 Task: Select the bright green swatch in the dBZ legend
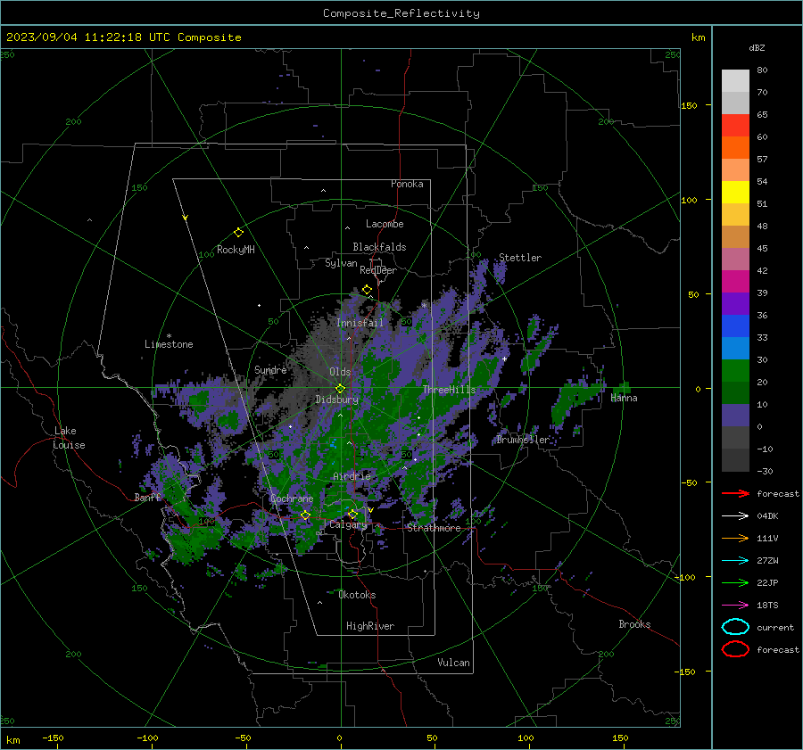tap(735, 370)
